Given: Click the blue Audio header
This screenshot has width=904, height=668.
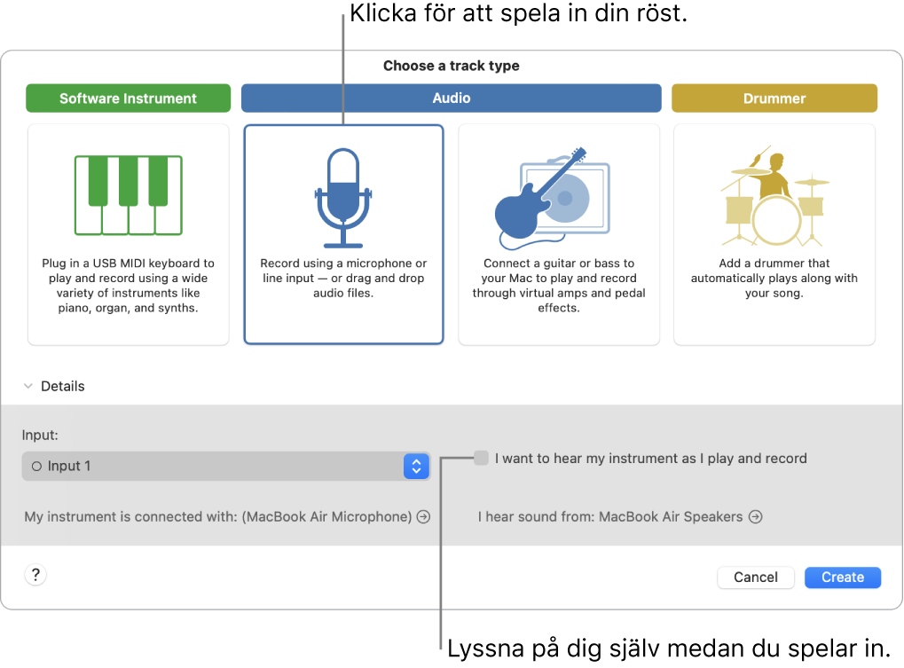Looking at the screenshot, I should 452,98.
